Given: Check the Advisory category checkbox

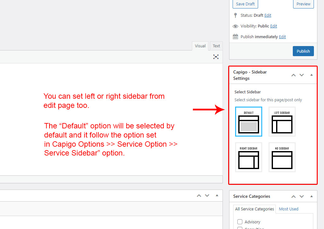Looking at the screenshot, I should [240, 222].
